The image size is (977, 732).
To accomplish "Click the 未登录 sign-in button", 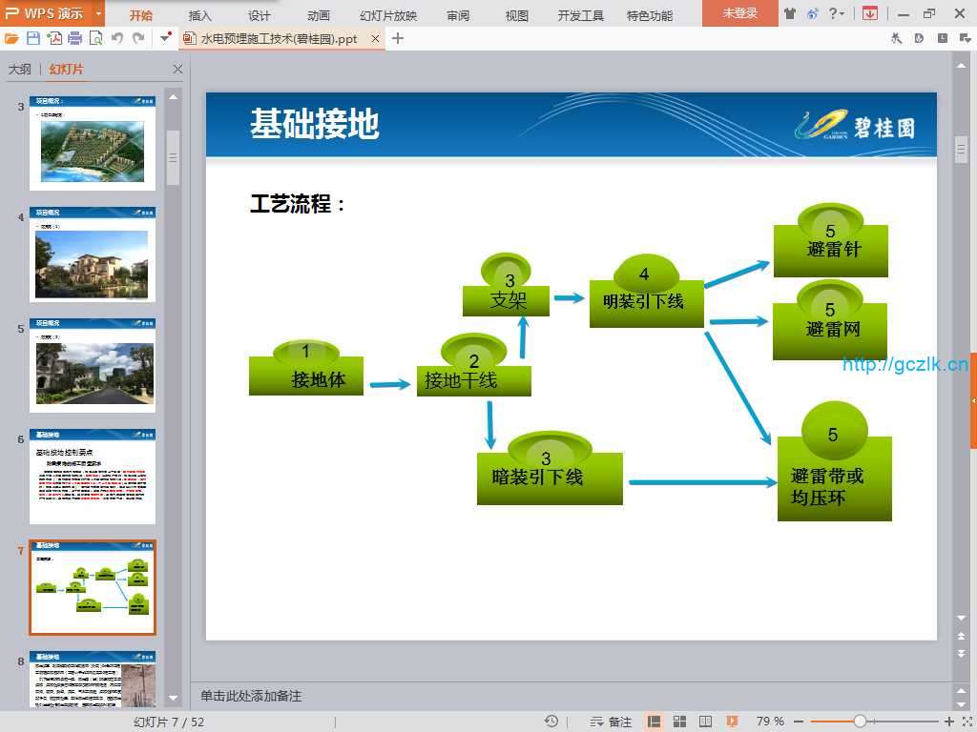I will pos(739,13).
